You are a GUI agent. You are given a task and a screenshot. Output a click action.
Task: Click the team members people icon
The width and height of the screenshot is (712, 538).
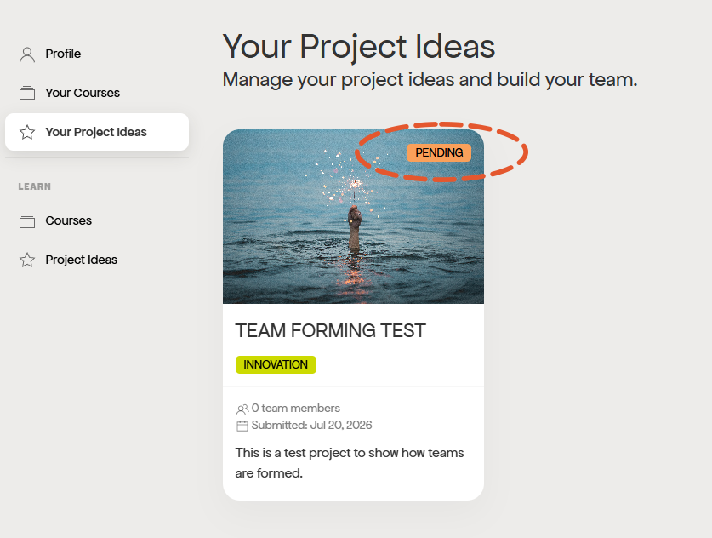coord(242,409)
